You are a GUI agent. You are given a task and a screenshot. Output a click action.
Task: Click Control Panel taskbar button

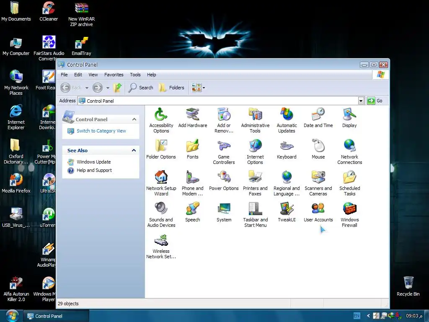[x=57, y=316]
